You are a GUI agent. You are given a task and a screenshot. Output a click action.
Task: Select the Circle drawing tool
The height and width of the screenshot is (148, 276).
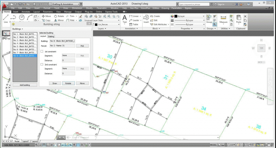22,17
